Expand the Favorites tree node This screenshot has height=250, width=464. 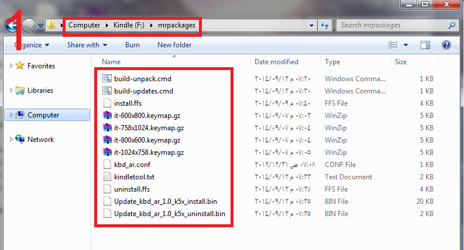pos(11,65)
